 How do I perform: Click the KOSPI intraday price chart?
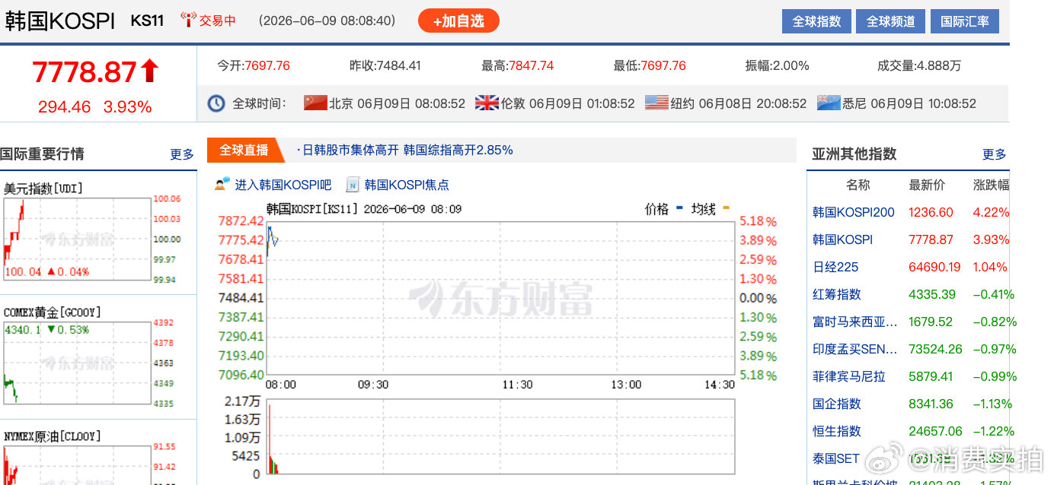(x=501, y=298)
